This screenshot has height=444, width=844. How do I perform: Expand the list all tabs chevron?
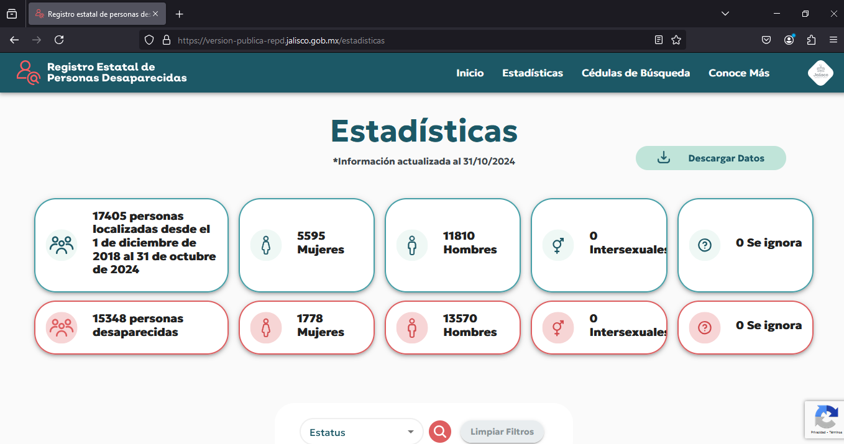tap(725, 14)
